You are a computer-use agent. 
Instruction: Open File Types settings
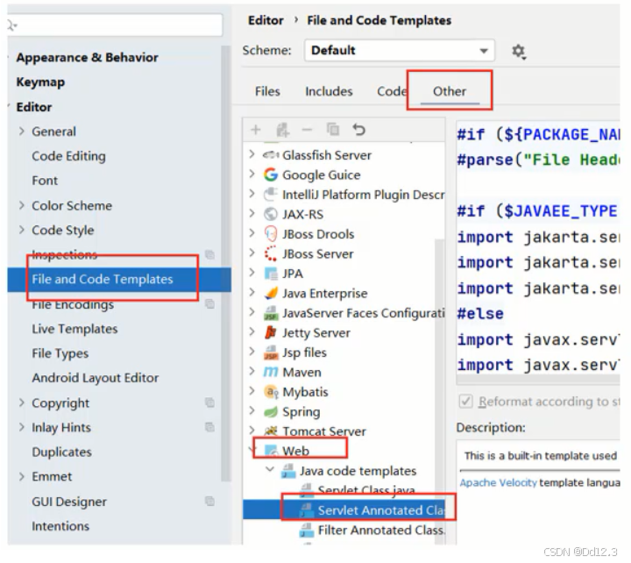60,353
